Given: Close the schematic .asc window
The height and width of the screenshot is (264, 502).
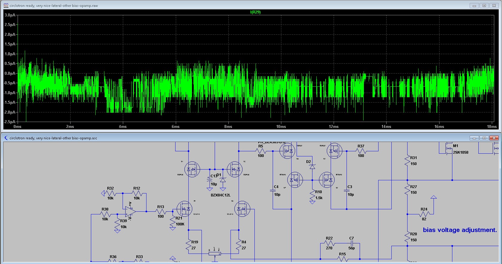Looking at the screenshot, I should [x=494, y=138].
